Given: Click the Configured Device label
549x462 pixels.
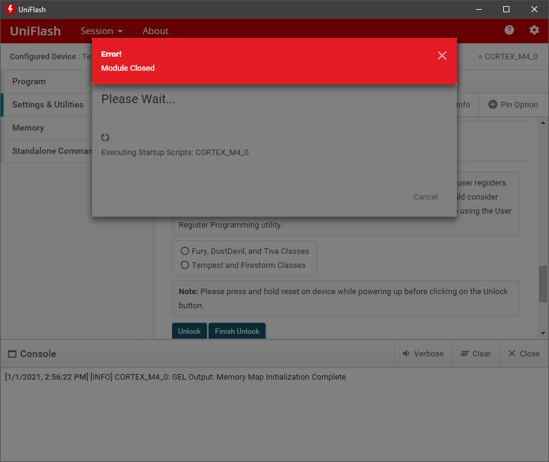Looking at the screenshot, I should (x=43, y=56).
